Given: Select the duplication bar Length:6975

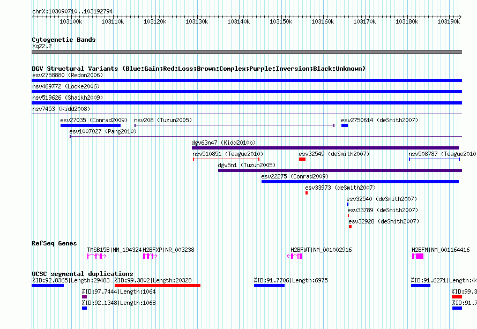Looking at the screenshot, I should (x=269, y=286).
